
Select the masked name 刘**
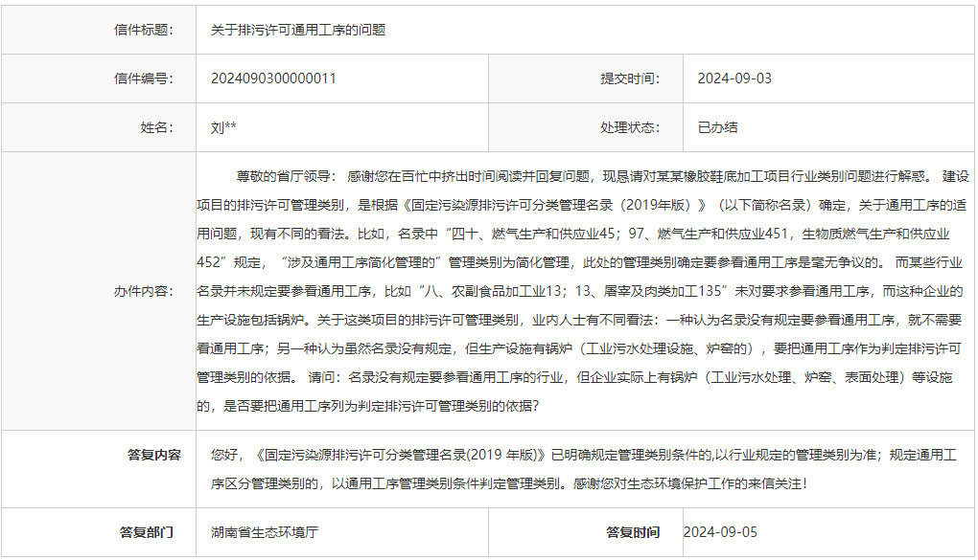[x=223, y=126]
